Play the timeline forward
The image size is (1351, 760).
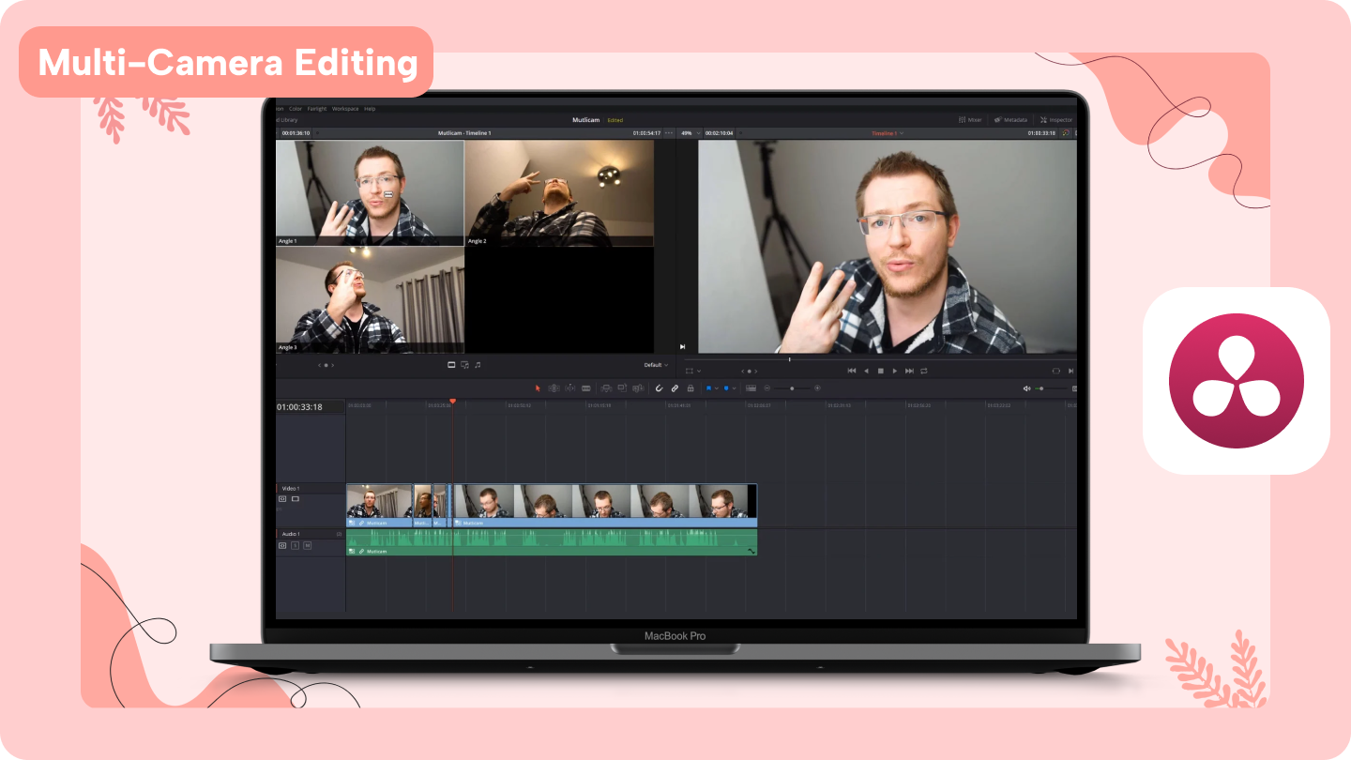point(895,371)
